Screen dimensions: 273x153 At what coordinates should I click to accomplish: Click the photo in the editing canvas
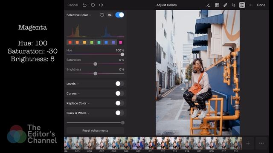pyautogui.click(x=197, y=73)
